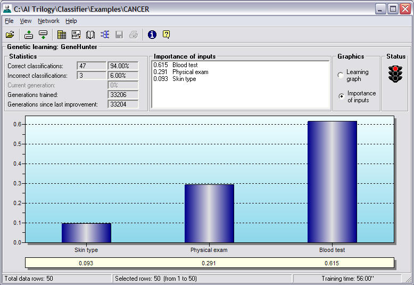This screenshot has width=414, height=285.
Task: Select the Learning graph radio button
Action: 341,75
